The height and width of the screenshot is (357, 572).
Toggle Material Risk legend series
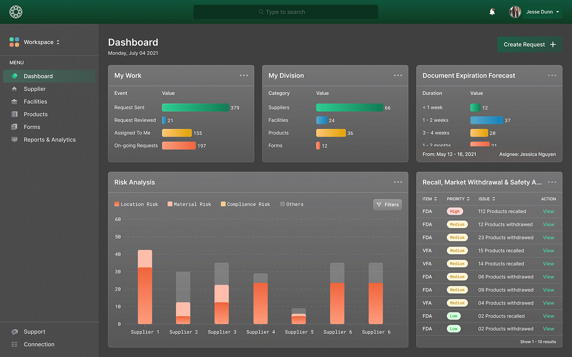click(189, 204)
